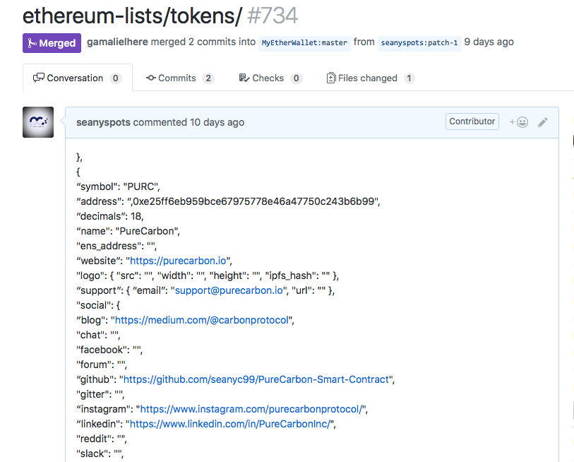Click seanyspots avatar thumbnail
Viewport: 574px width, 462px height.
pos(38,122)
